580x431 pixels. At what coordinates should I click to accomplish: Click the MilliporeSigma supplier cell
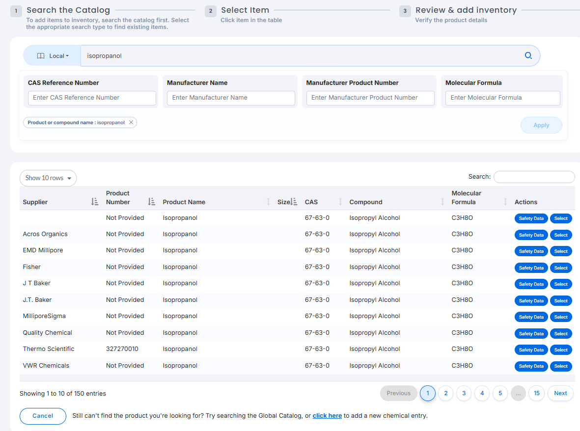tap(44, 316)
